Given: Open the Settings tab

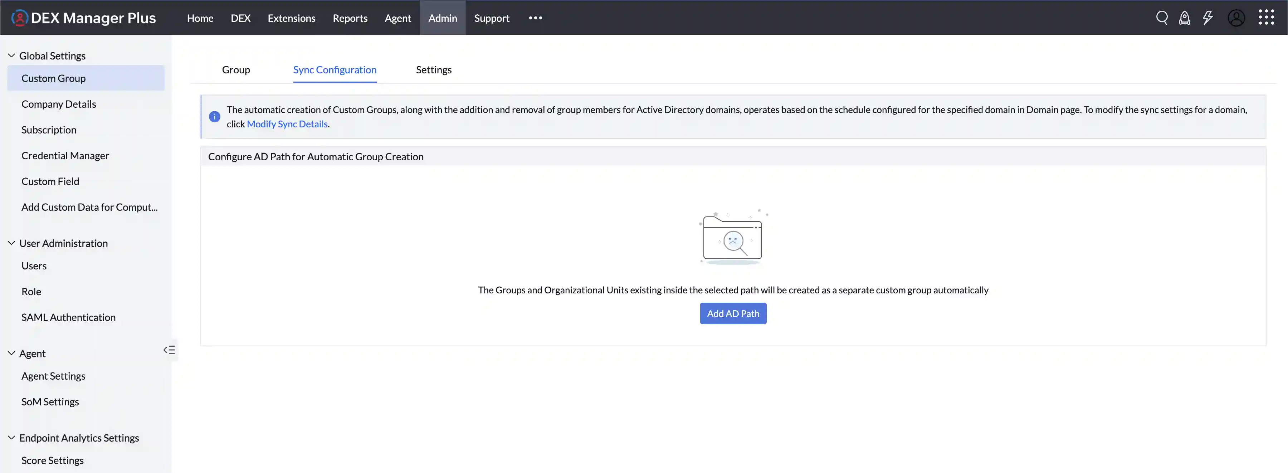Looking at the screenshot, I should coord(433,69).
